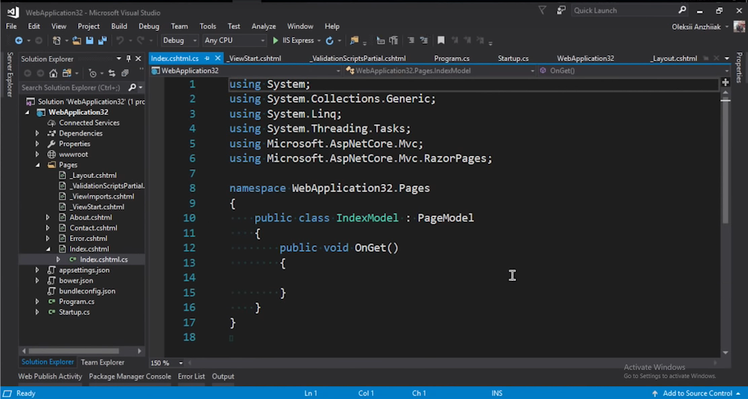Collapse the Pages folder node
Viewport: 748px width, 399px height.
[38, 165]
